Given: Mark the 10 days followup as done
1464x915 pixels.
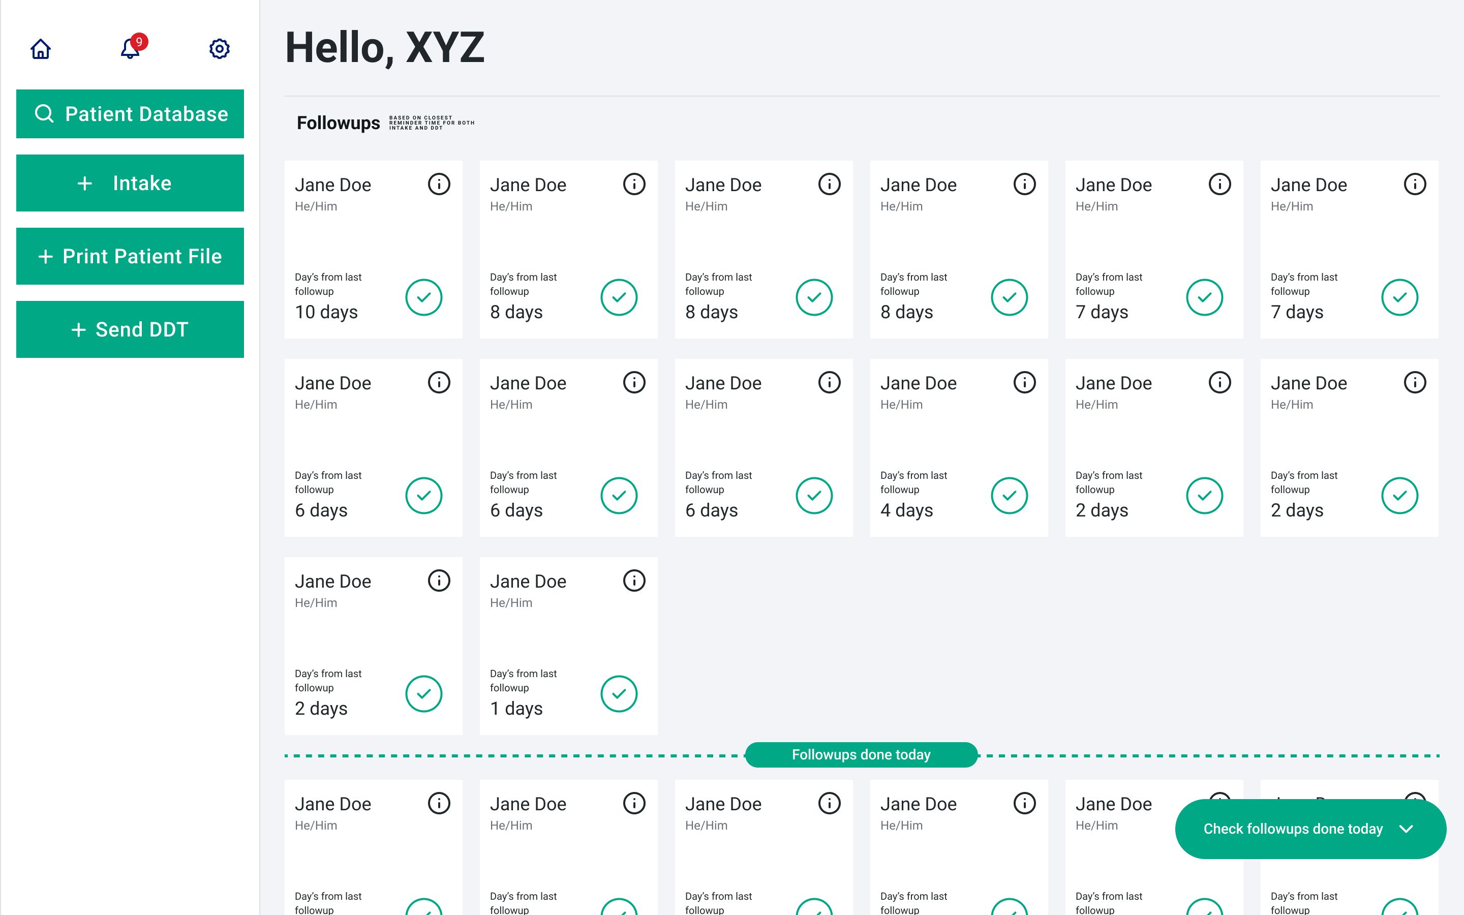Looking at the screenshot, I should coord(424,296).
